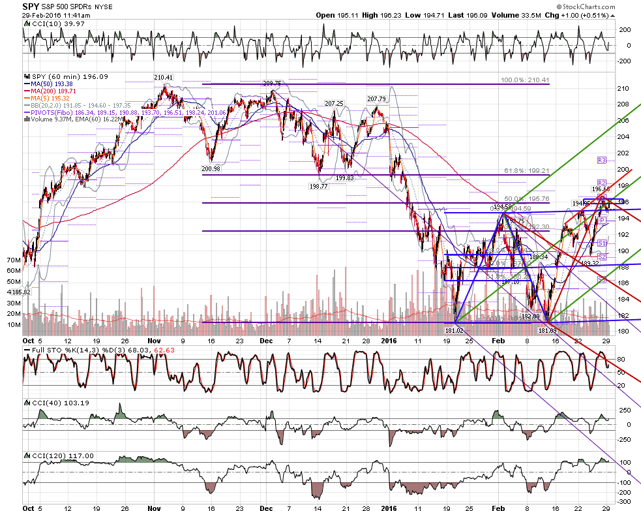Viewport: 641px width, 511px height.
Task: Click the CCI(40) indicator icon
Action: [x=27, y=403]
